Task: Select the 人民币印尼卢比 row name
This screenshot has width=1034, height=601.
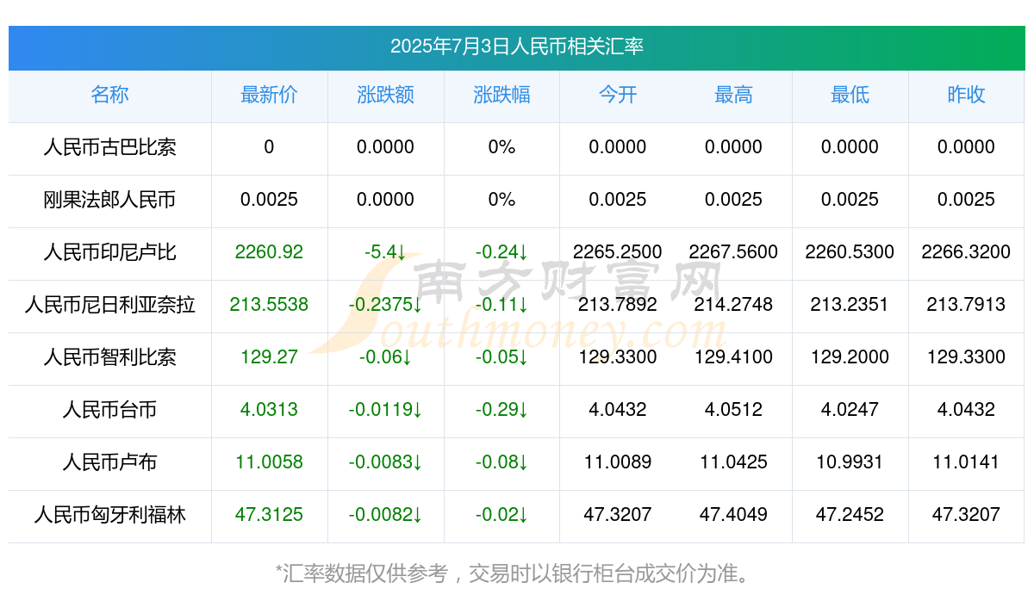Action: (x=109, y=252)
